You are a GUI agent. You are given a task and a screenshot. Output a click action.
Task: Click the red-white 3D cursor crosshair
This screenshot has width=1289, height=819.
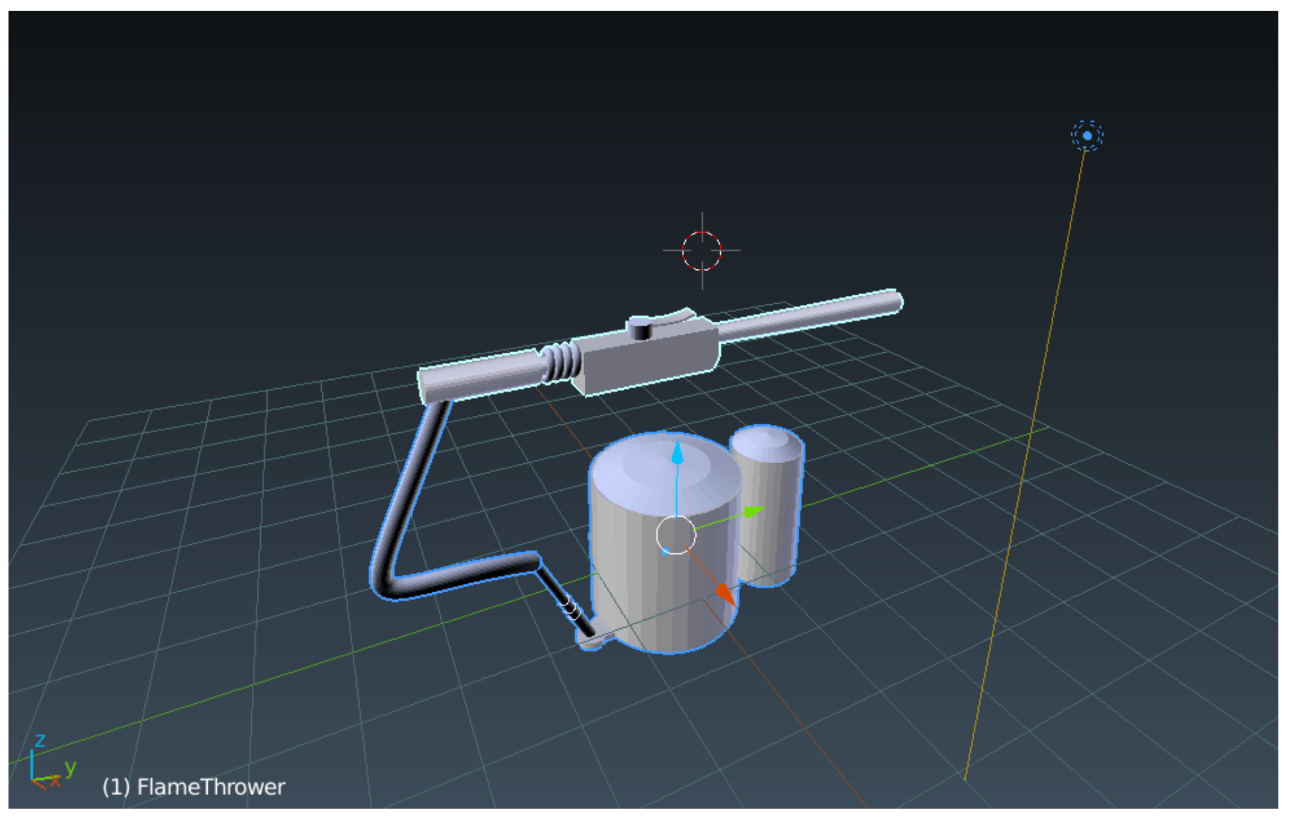pos(701,251)
